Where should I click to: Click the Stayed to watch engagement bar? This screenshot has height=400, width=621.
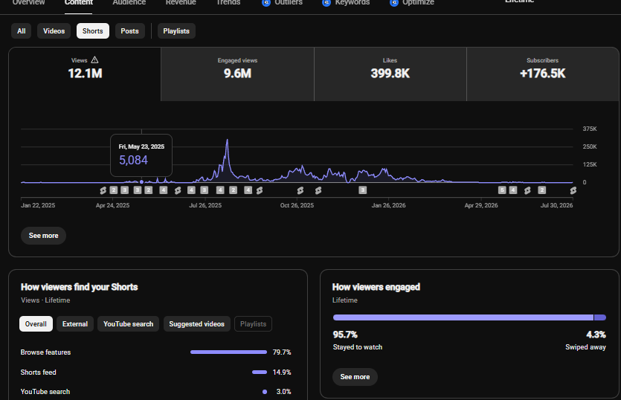(463, 317)
